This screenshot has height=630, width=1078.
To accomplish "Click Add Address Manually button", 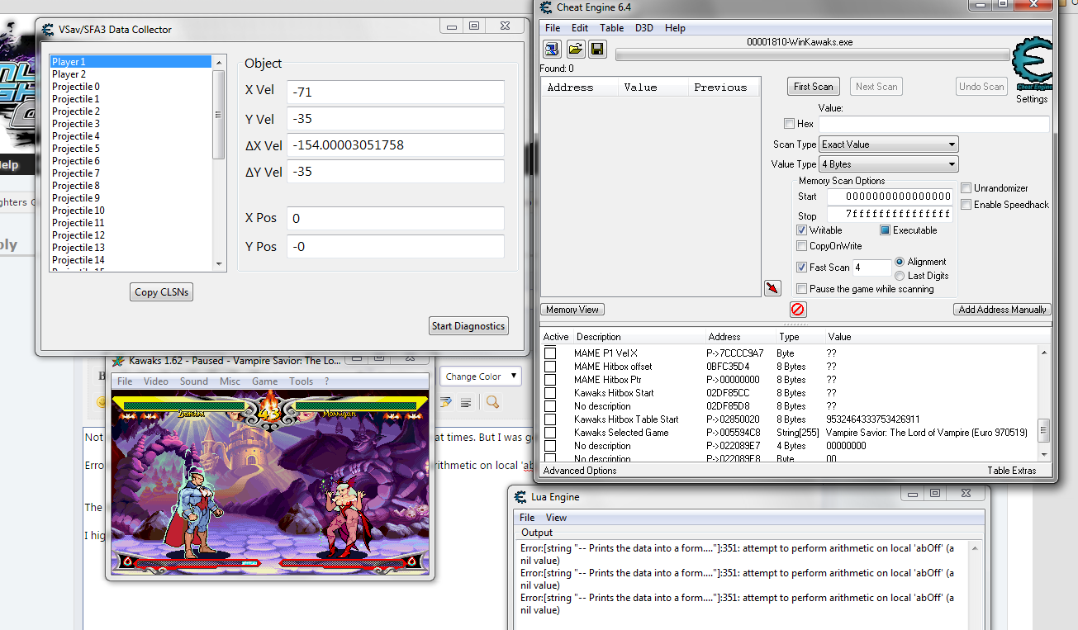I will pos(1003,310).
